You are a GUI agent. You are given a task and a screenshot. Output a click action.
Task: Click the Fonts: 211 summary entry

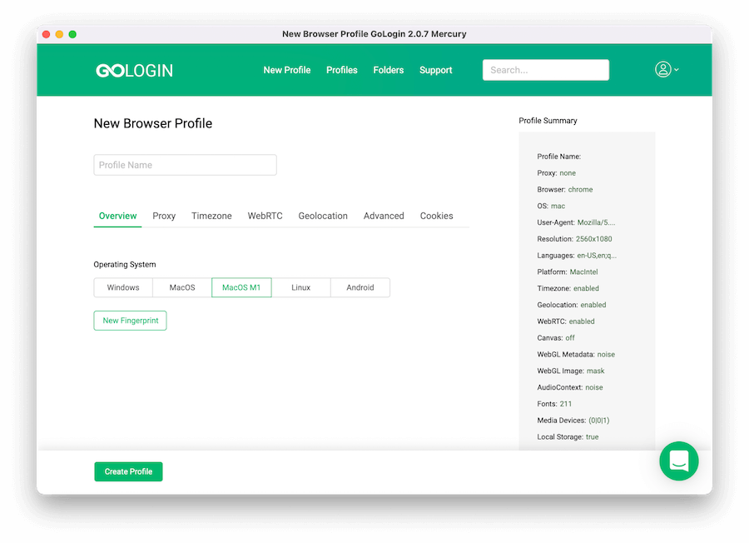[x=554, y=404]
